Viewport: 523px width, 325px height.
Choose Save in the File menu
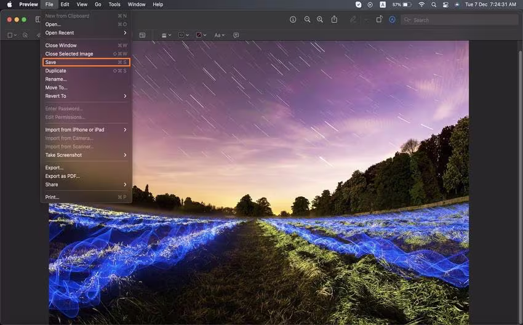pos(86,62)
